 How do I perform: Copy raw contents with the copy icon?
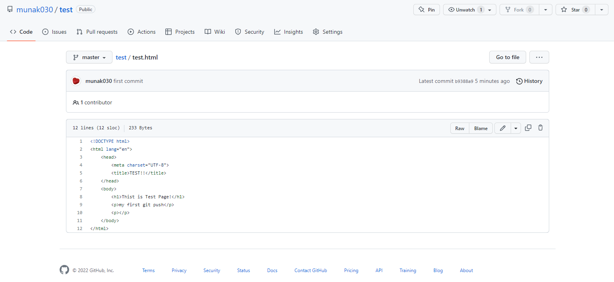tap(528, 128)
